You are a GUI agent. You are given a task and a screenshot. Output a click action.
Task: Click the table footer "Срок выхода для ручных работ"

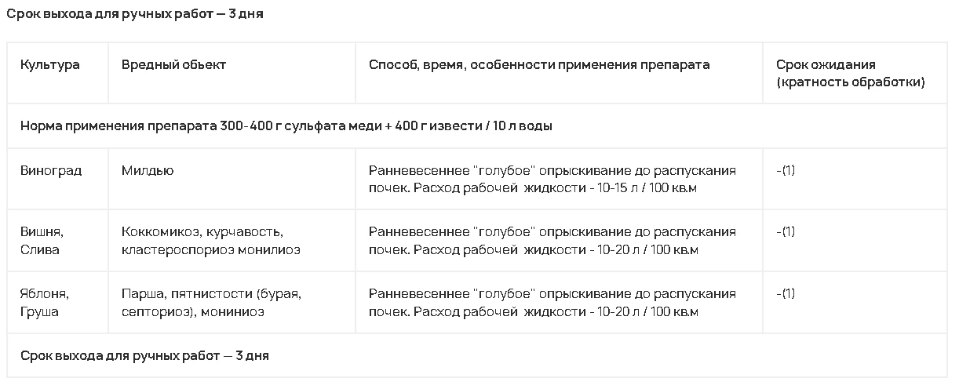144,355
